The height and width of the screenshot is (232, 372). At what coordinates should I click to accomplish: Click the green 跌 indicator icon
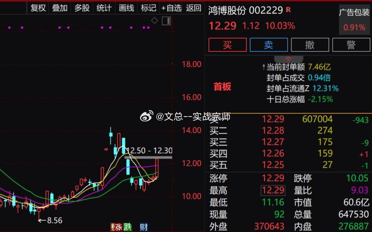tap(127, 227)
